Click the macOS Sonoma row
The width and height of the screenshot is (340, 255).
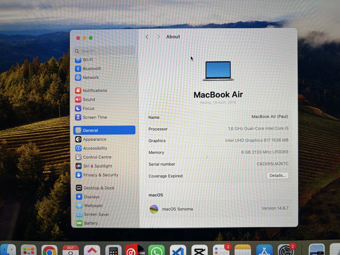[x=219, y=209]
